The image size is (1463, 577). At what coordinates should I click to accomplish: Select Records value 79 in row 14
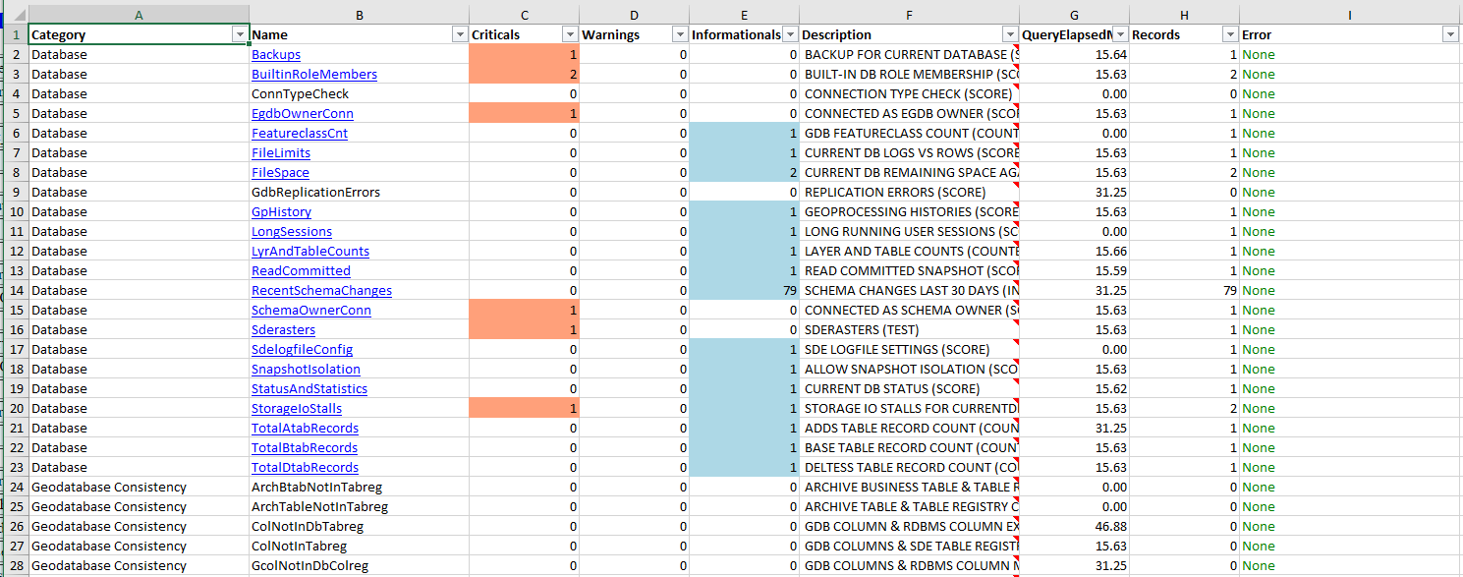point(1185,290)
